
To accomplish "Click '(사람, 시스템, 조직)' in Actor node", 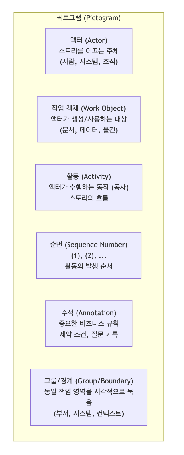I will 89,62.
